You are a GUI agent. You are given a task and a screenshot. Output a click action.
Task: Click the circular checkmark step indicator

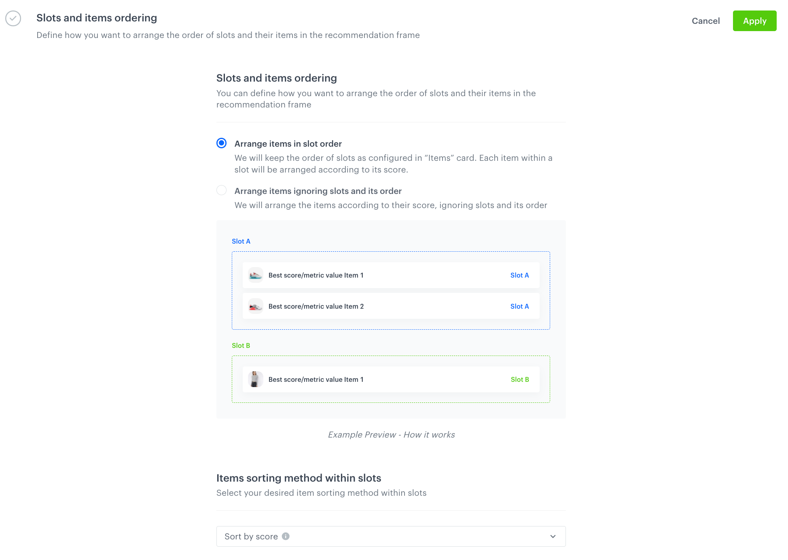coord(13,19)
